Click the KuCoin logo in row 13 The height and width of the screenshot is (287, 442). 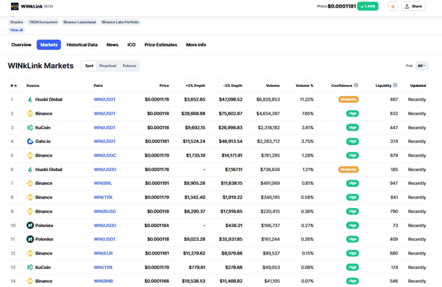[30, 267]
